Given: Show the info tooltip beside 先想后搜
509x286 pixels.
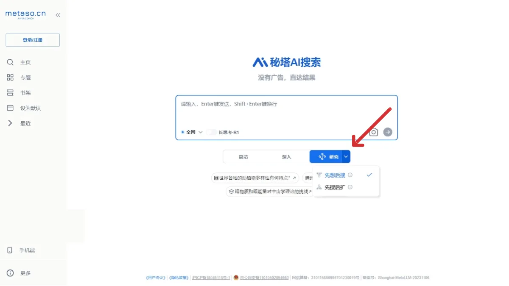Looking at the screenshot, I should click(350, 175).
